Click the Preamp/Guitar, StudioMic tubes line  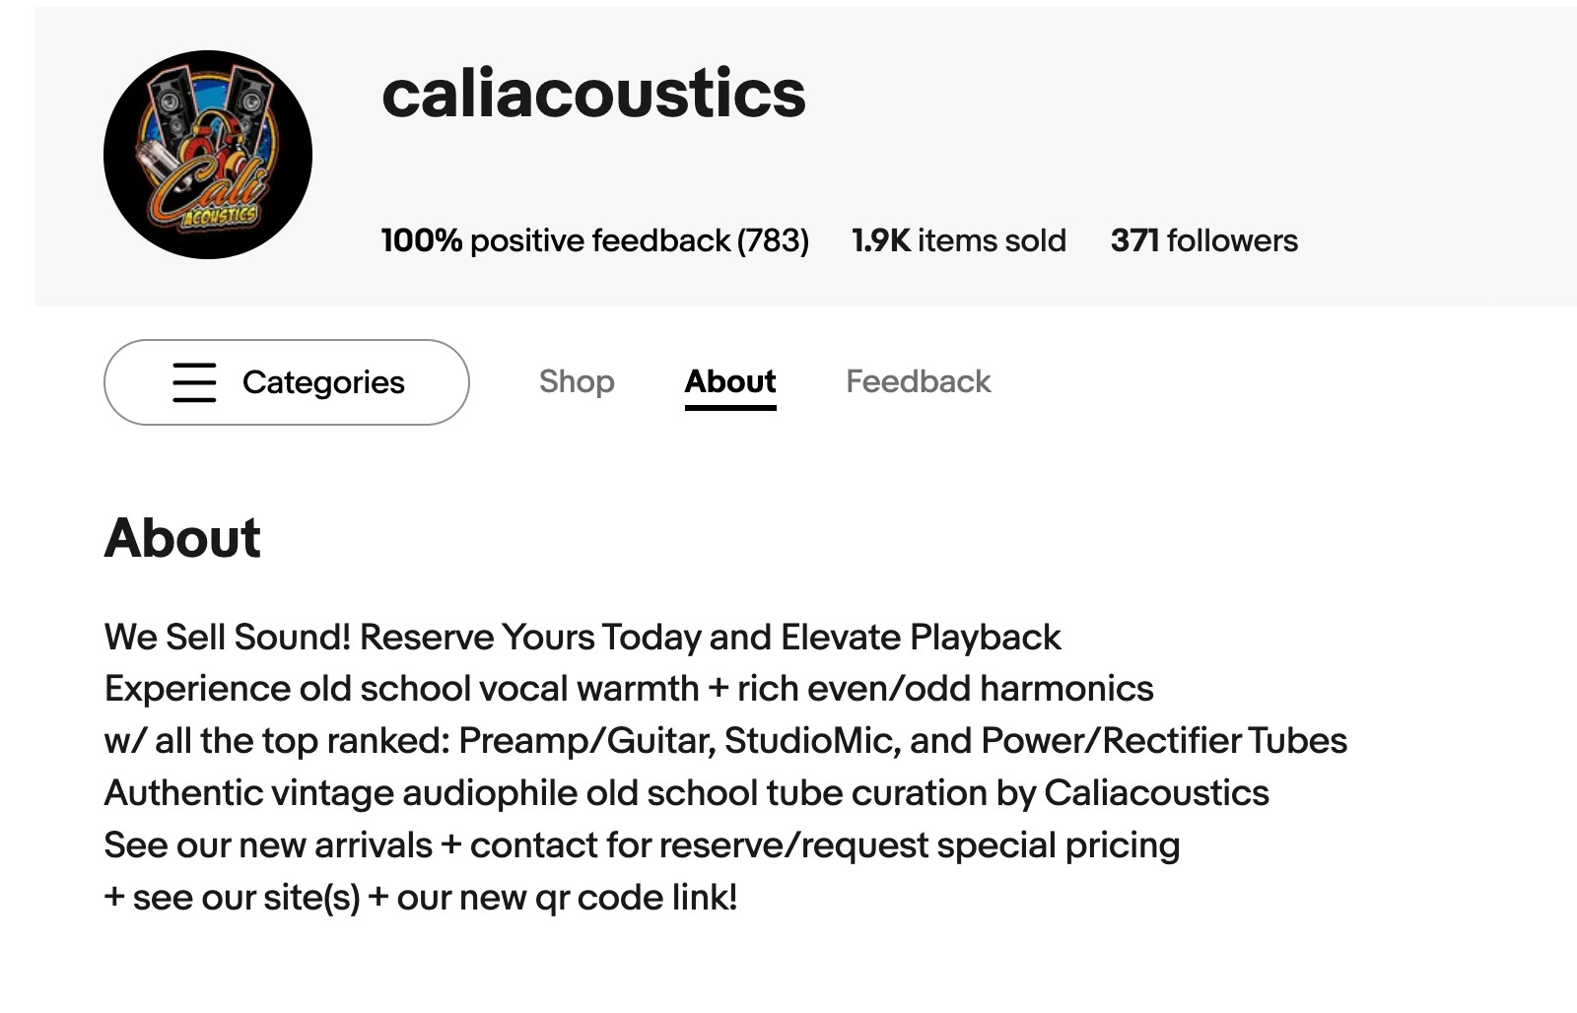[x=725, y=741]
